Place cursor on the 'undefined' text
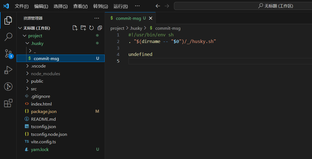The width and height of the screenshot is (312, 159). pyautogui.click(x=140, y=54)
